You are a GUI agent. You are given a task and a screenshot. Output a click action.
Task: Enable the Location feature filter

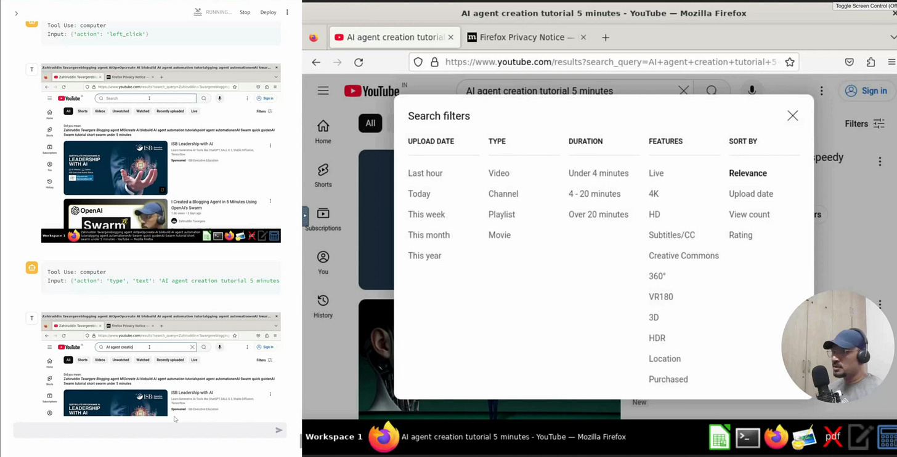pos(665,359)
